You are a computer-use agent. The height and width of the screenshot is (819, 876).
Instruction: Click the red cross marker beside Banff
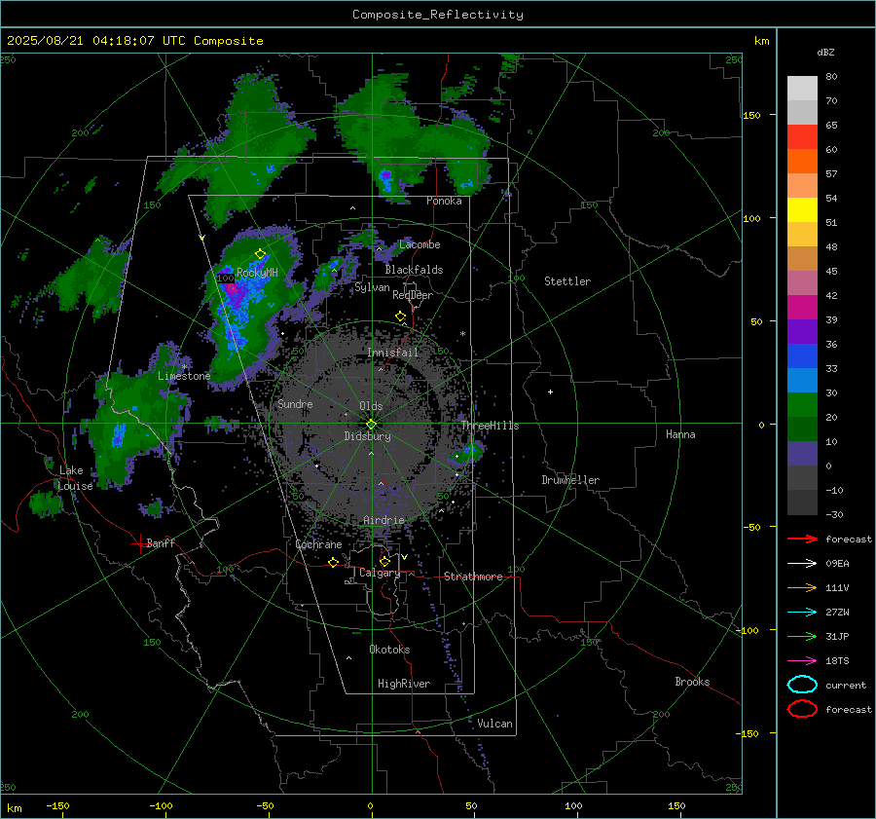click(x=139, y=543)
